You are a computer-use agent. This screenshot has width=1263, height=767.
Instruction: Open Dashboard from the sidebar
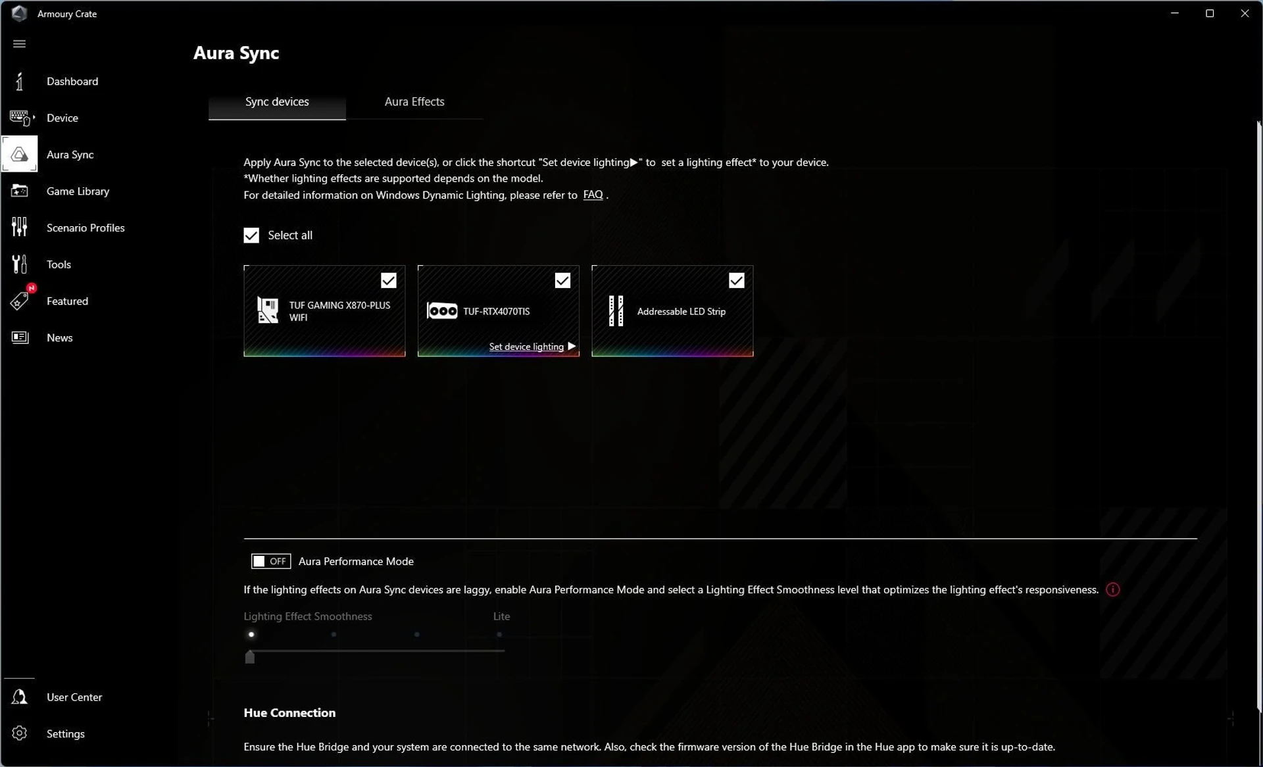72,82
